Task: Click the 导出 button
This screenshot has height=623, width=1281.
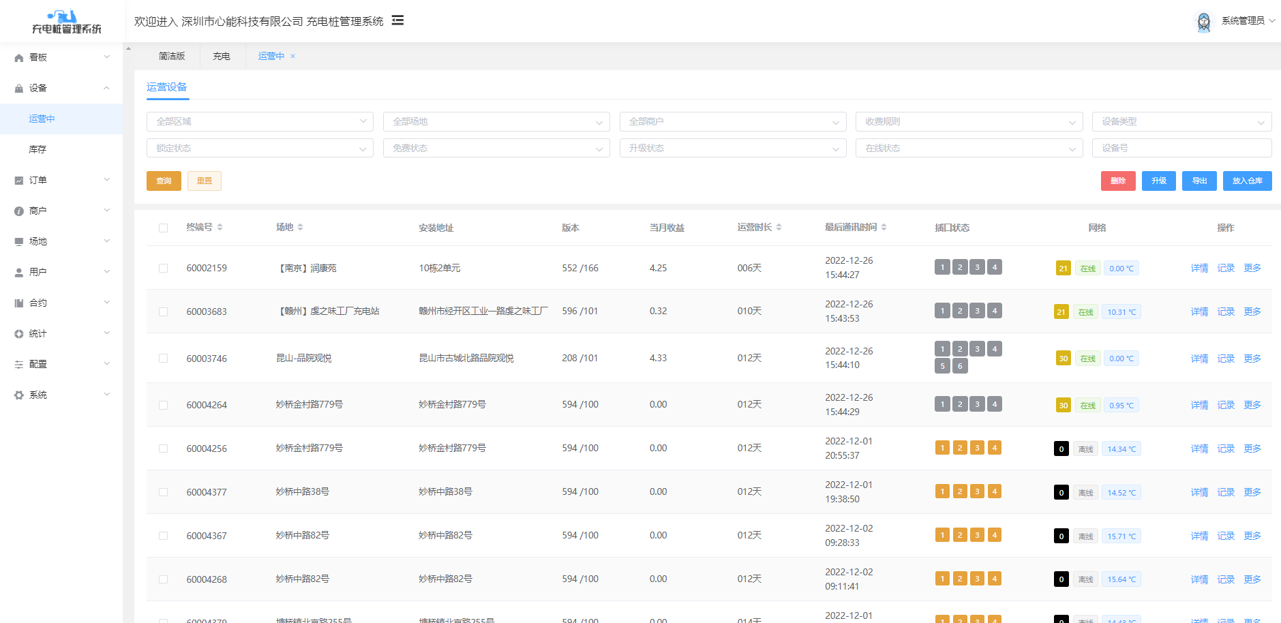Action: [x=1200, y=181]
